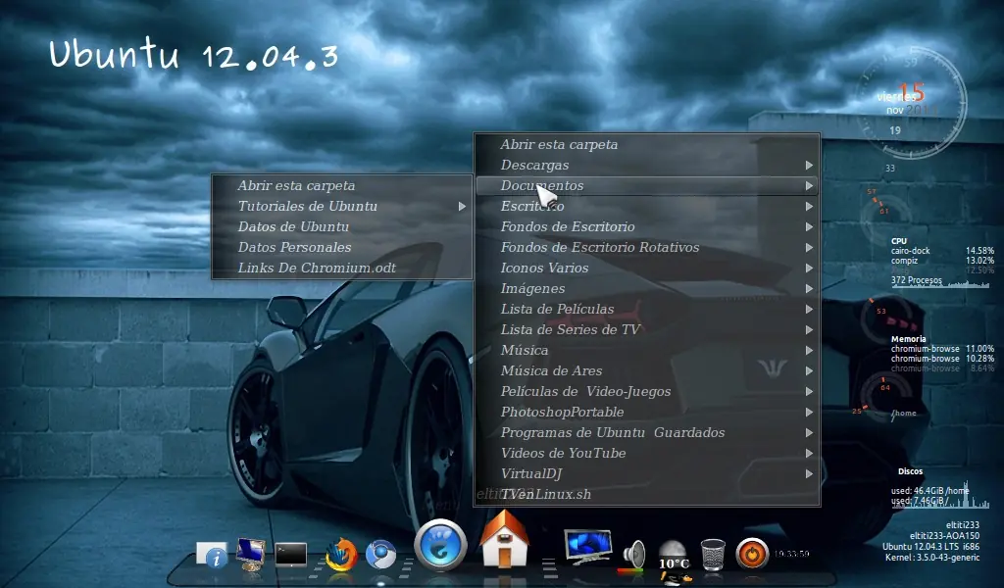Click the computer monitor dock icon

coord(250,554)
